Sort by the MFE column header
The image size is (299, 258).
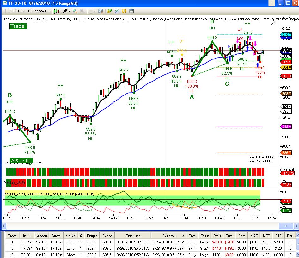click(x=266, y=236)
